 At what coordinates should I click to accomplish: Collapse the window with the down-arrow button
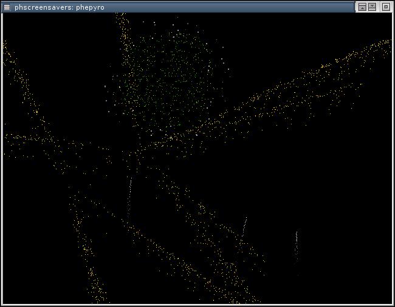372,7
